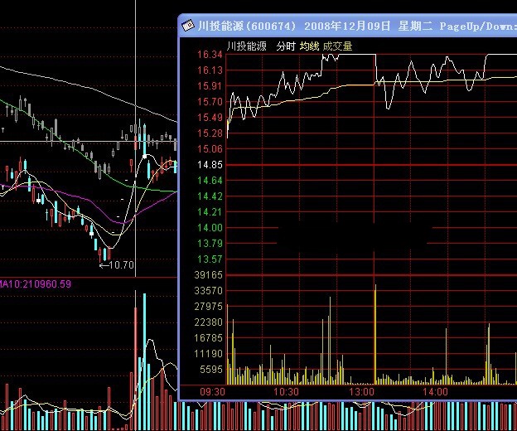Click the white previous-close label 14.85

(x=210, y=165)
